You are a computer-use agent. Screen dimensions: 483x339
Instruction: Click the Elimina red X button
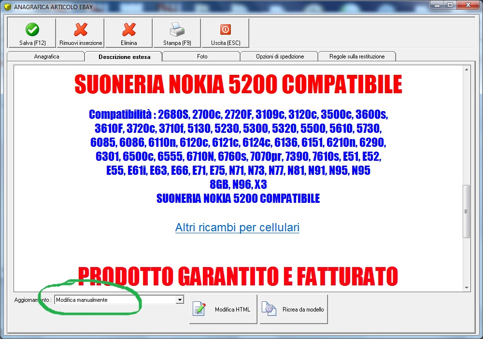tap(129, 33)
